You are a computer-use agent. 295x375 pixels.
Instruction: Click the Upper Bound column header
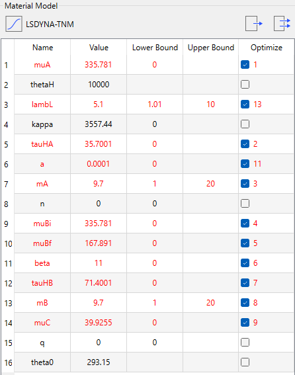coord(210,48)
